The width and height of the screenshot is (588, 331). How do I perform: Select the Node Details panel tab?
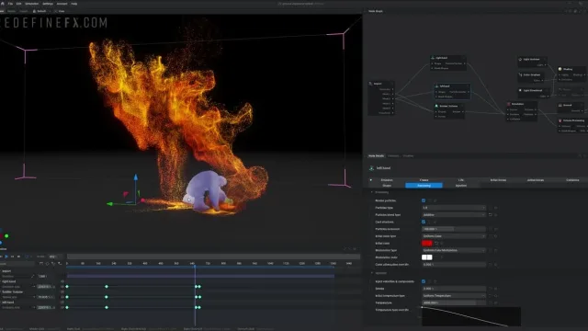pos(376,155)
